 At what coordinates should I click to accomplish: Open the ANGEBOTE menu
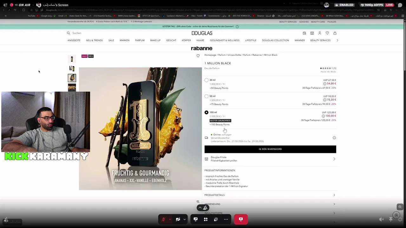point(74,41)
